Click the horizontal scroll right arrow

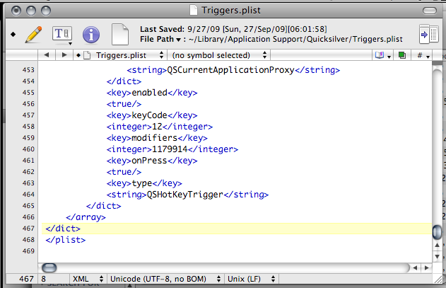click(x=426, y=267)
